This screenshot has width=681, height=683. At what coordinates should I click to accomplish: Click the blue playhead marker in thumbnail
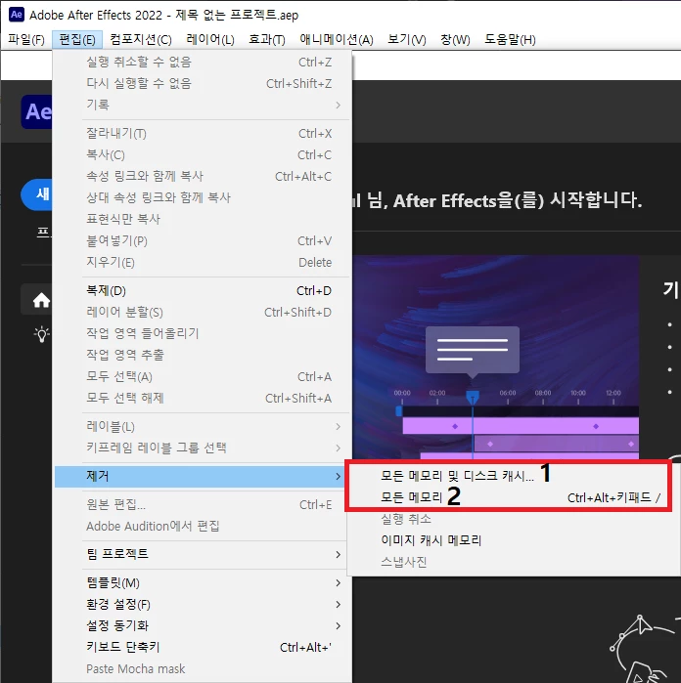(x=473, y=398)
